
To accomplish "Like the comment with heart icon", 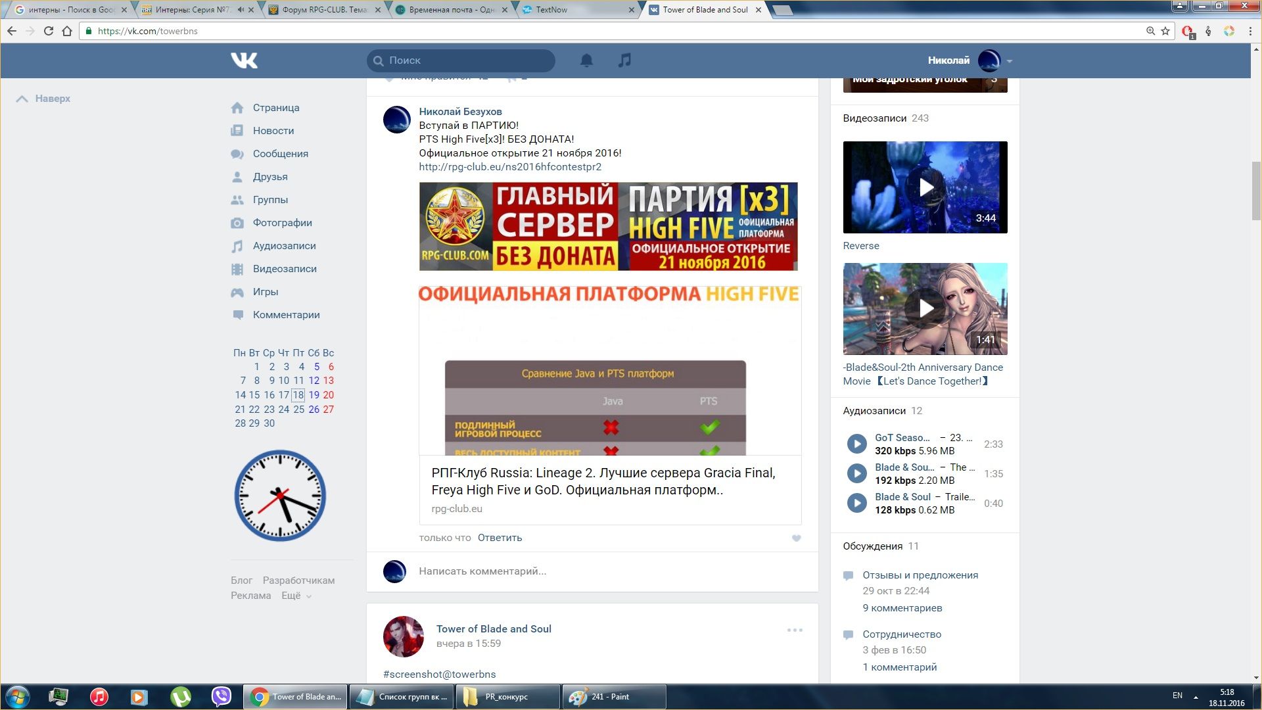I will click(796, 538).
